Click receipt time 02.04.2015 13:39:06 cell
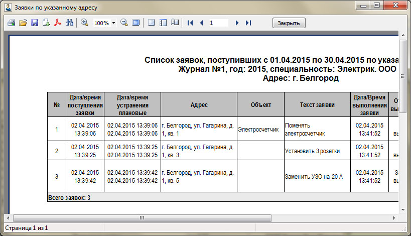Image resolution: width=411 pixels, height=236 pixels. (x=85, y=129)
